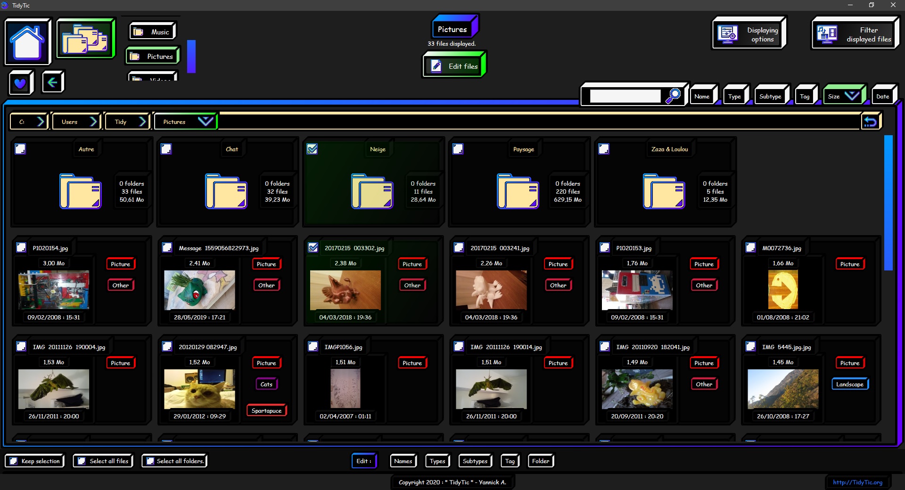Open the Neige folder icon
The width and height of the screenshot is (905, 490).
point(372,191)
